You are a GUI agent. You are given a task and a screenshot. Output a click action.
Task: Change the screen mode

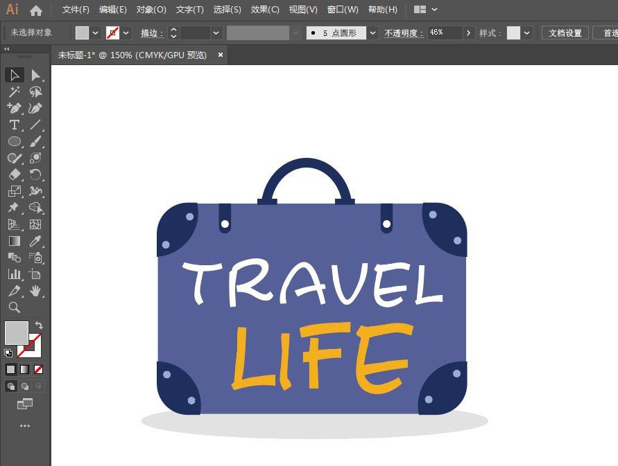point(25,404)
